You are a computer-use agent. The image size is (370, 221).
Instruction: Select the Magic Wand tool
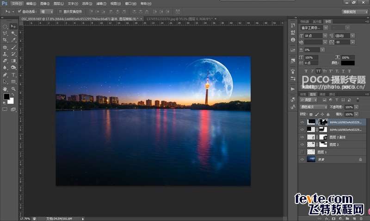tap(13, 33)
